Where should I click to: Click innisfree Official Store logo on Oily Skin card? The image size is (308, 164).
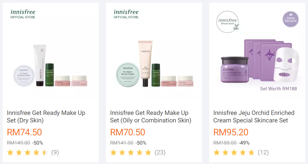[x=126, y=14]
